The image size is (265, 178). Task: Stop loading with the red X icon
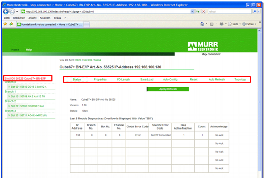(x=204, y=12)
